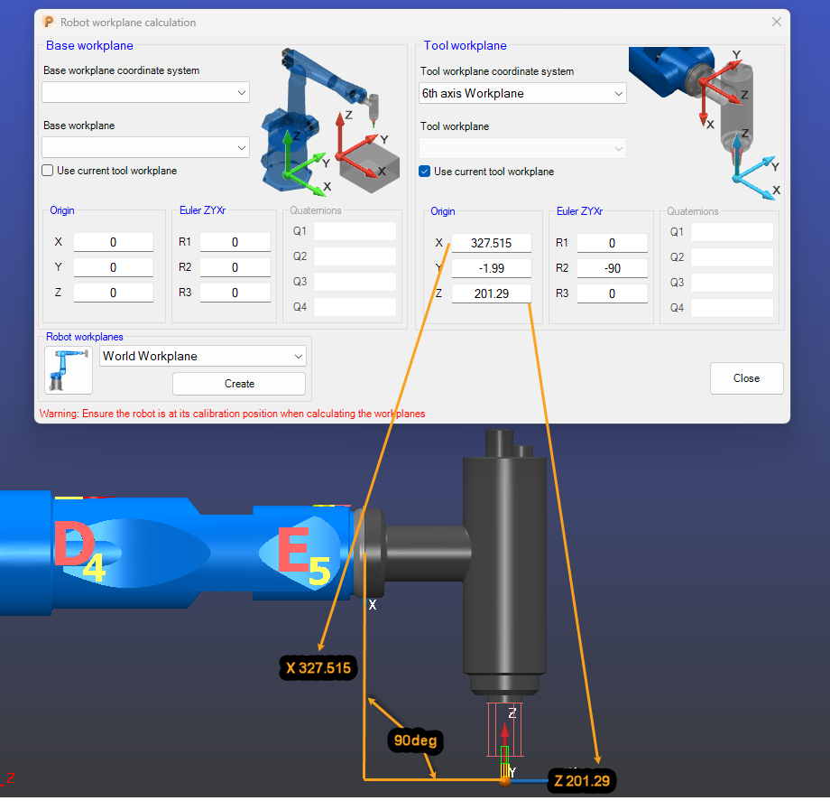Image resolution: width=830 pixels, height=810 pixels.
Task: Select the Z 201.29 dimension callout
Action: [581, 780]
